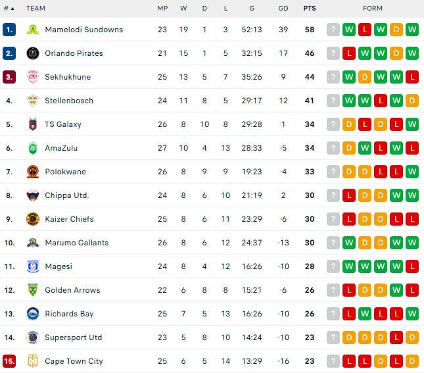Screen dimensions: 424x373
Task: Click the Cape Town City crest
Action: (x=33, y=361)
